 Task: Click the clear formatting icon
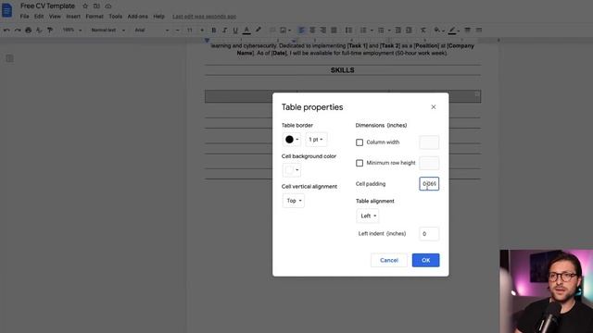tap(423, 31)
